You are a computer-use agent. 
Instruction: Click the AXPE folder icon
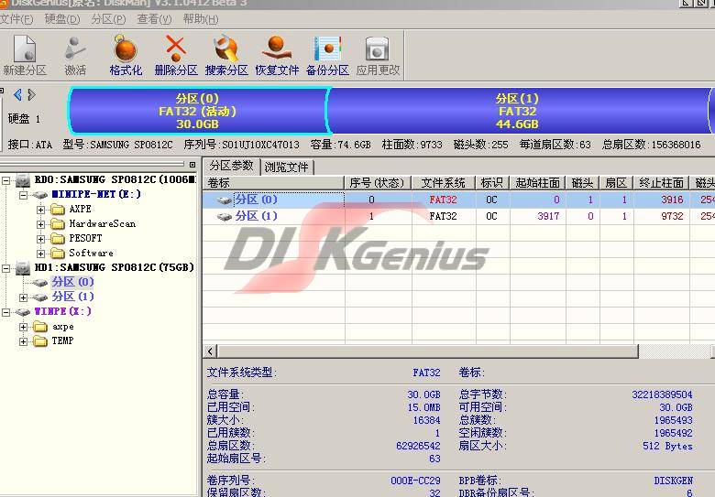coord(58,210)
